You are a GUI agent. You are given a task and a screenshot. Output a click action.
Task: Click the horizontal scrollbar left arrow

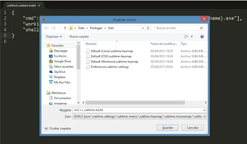[83, 103]
